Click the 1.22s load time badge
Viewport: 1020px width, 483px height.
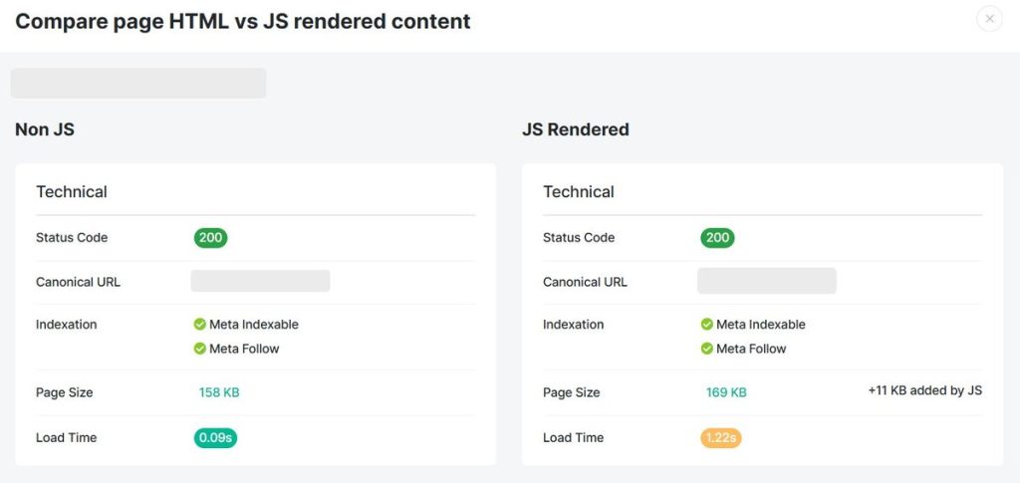[721, 437]
